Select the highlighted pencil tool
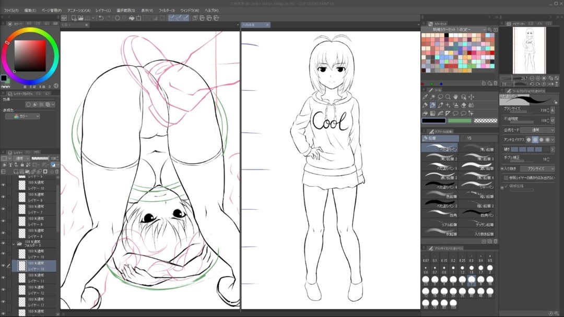 (x=433, y=105)
